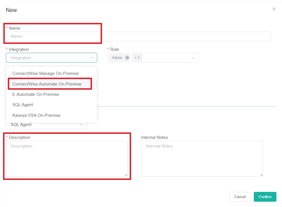The width and height of the screenshot is (282, 207).
Task: Click the Admin tag label
Action: point(117,58)
